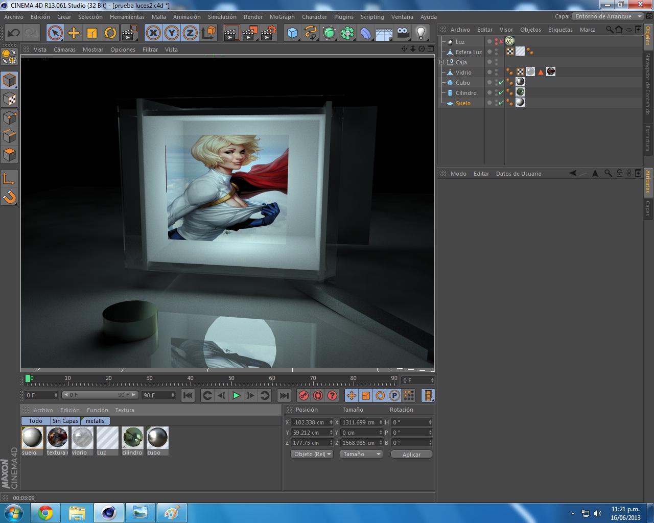Viewport: 654px width, 523px height.
Task: Render to Picture Viewer icon
Action: pyautogui.click(x=250, y=33)
